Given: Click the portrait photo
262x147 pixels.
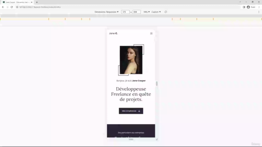Looking at the screenshot, I should (x=131, y=60).
